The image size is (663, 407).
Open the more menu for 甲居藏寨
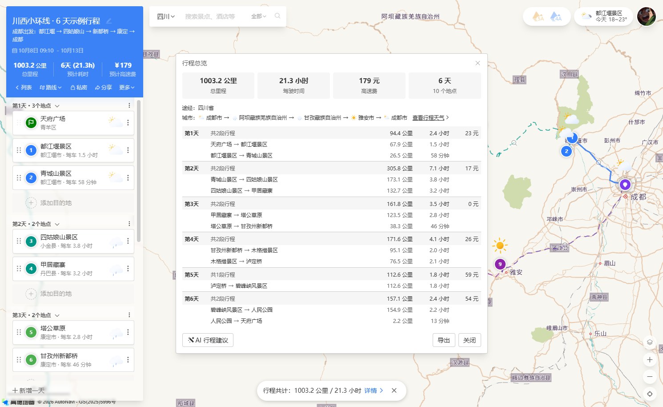point(128,269)
